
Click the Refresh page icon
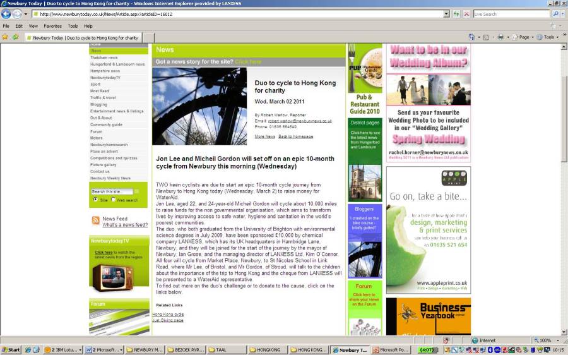456,14
